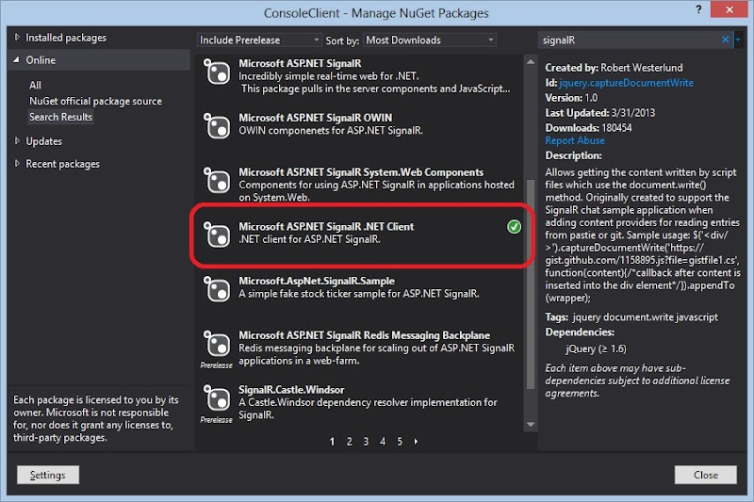
Task: Click the Report Abuse link
Action: tap(575, 140)
